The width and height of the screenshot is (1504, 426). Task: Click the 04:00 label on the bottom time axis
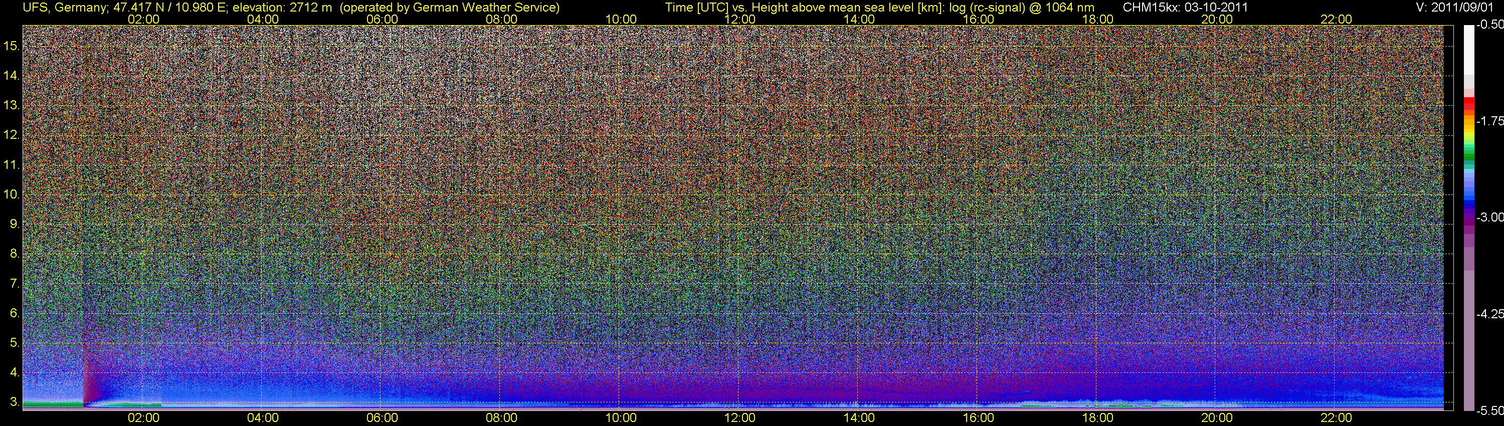[x=263, y=418]
